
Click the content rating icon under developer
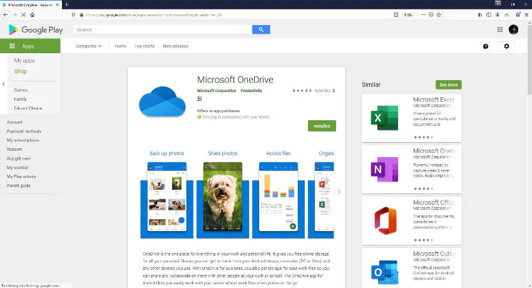[x=200, y=99]
